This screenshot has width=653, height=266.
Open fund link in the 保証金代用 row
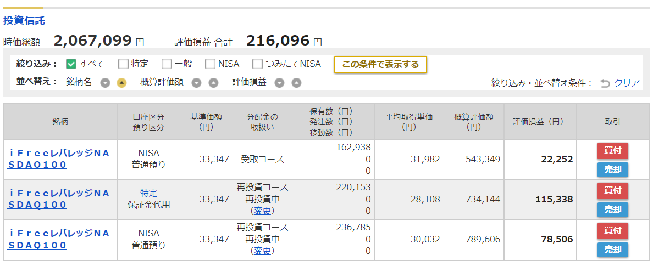58,199
